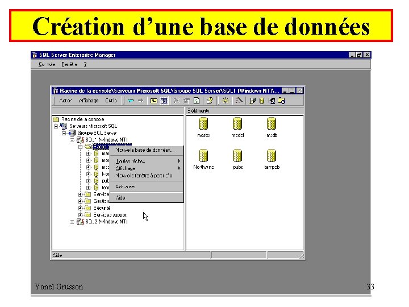
Task: Open Toutes tâches submenu in context menu
Action: pos(147,161)
